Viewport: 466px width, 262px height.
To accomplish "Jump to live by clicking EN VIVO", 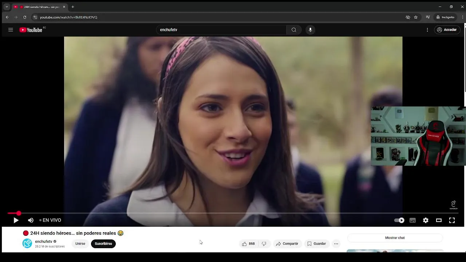I will [x=50, y=220].
